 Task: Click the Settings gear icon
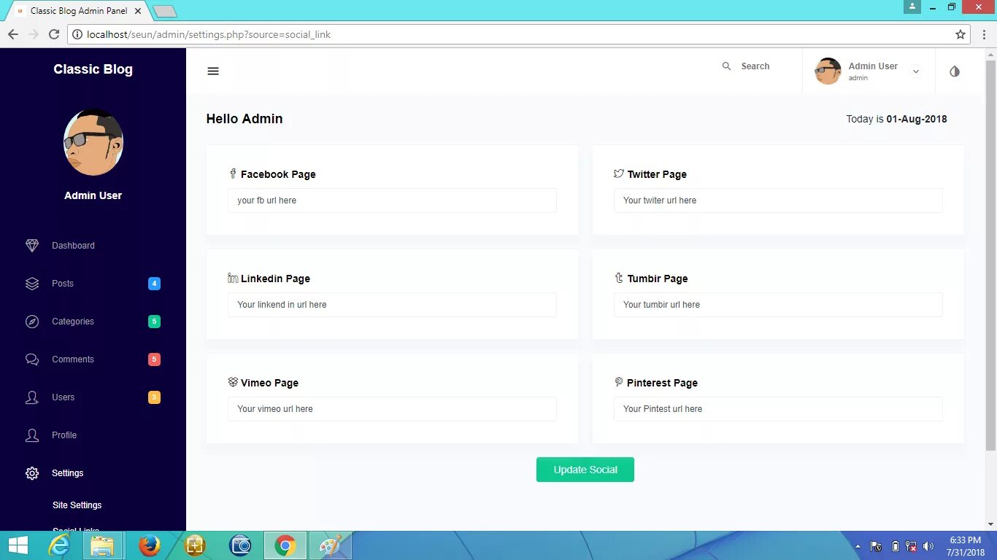pyautogui.click(x=32, y=473)
